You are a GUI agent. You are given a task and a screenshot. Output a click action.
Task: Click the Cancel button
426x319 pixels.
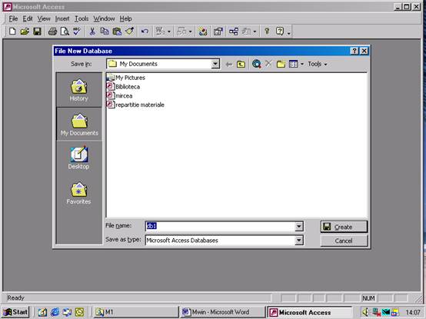click(x=344, y=241)
